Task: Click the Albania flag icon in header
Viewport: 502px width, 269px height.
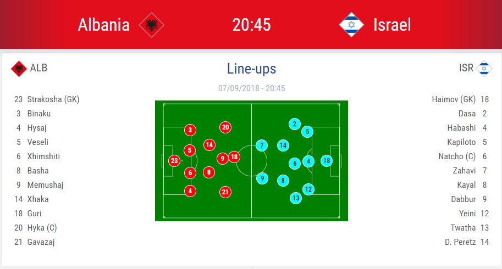Action: (152, 25)
